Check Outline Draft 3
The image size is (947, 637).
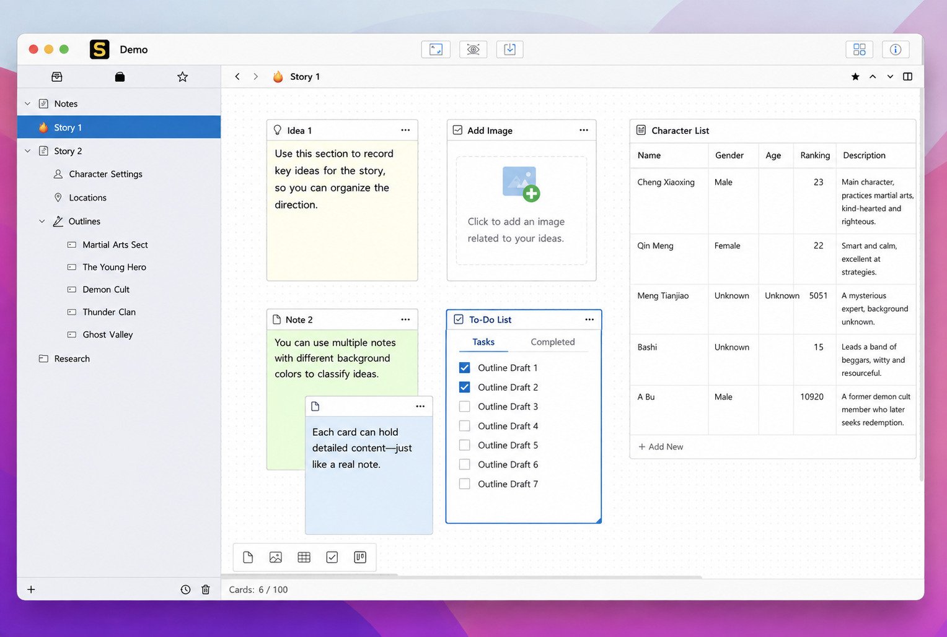[464, 407]
